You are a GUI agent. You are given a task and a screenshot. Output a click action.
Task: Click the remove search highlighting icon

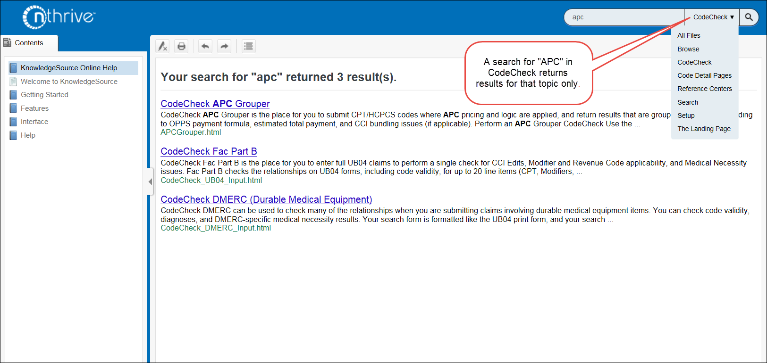163,46
